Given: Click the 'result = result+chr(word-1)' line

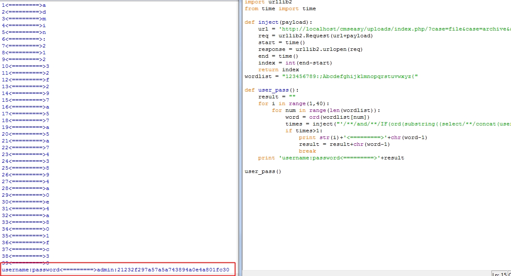Looking at the screenshot, I should tap(344, 144).
